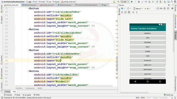
Task: Click vertical expand arrow icon in Preview toolbar
Action: click(x=137, y=12)
